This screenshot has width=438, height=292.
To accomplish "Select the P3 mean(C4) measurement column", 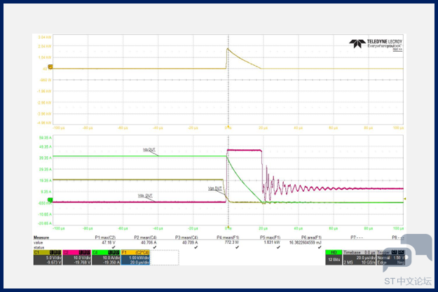I will coord(186,237).
